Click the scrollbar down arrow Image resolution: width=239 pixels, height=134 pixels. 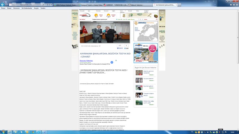[x=238, y=129]
